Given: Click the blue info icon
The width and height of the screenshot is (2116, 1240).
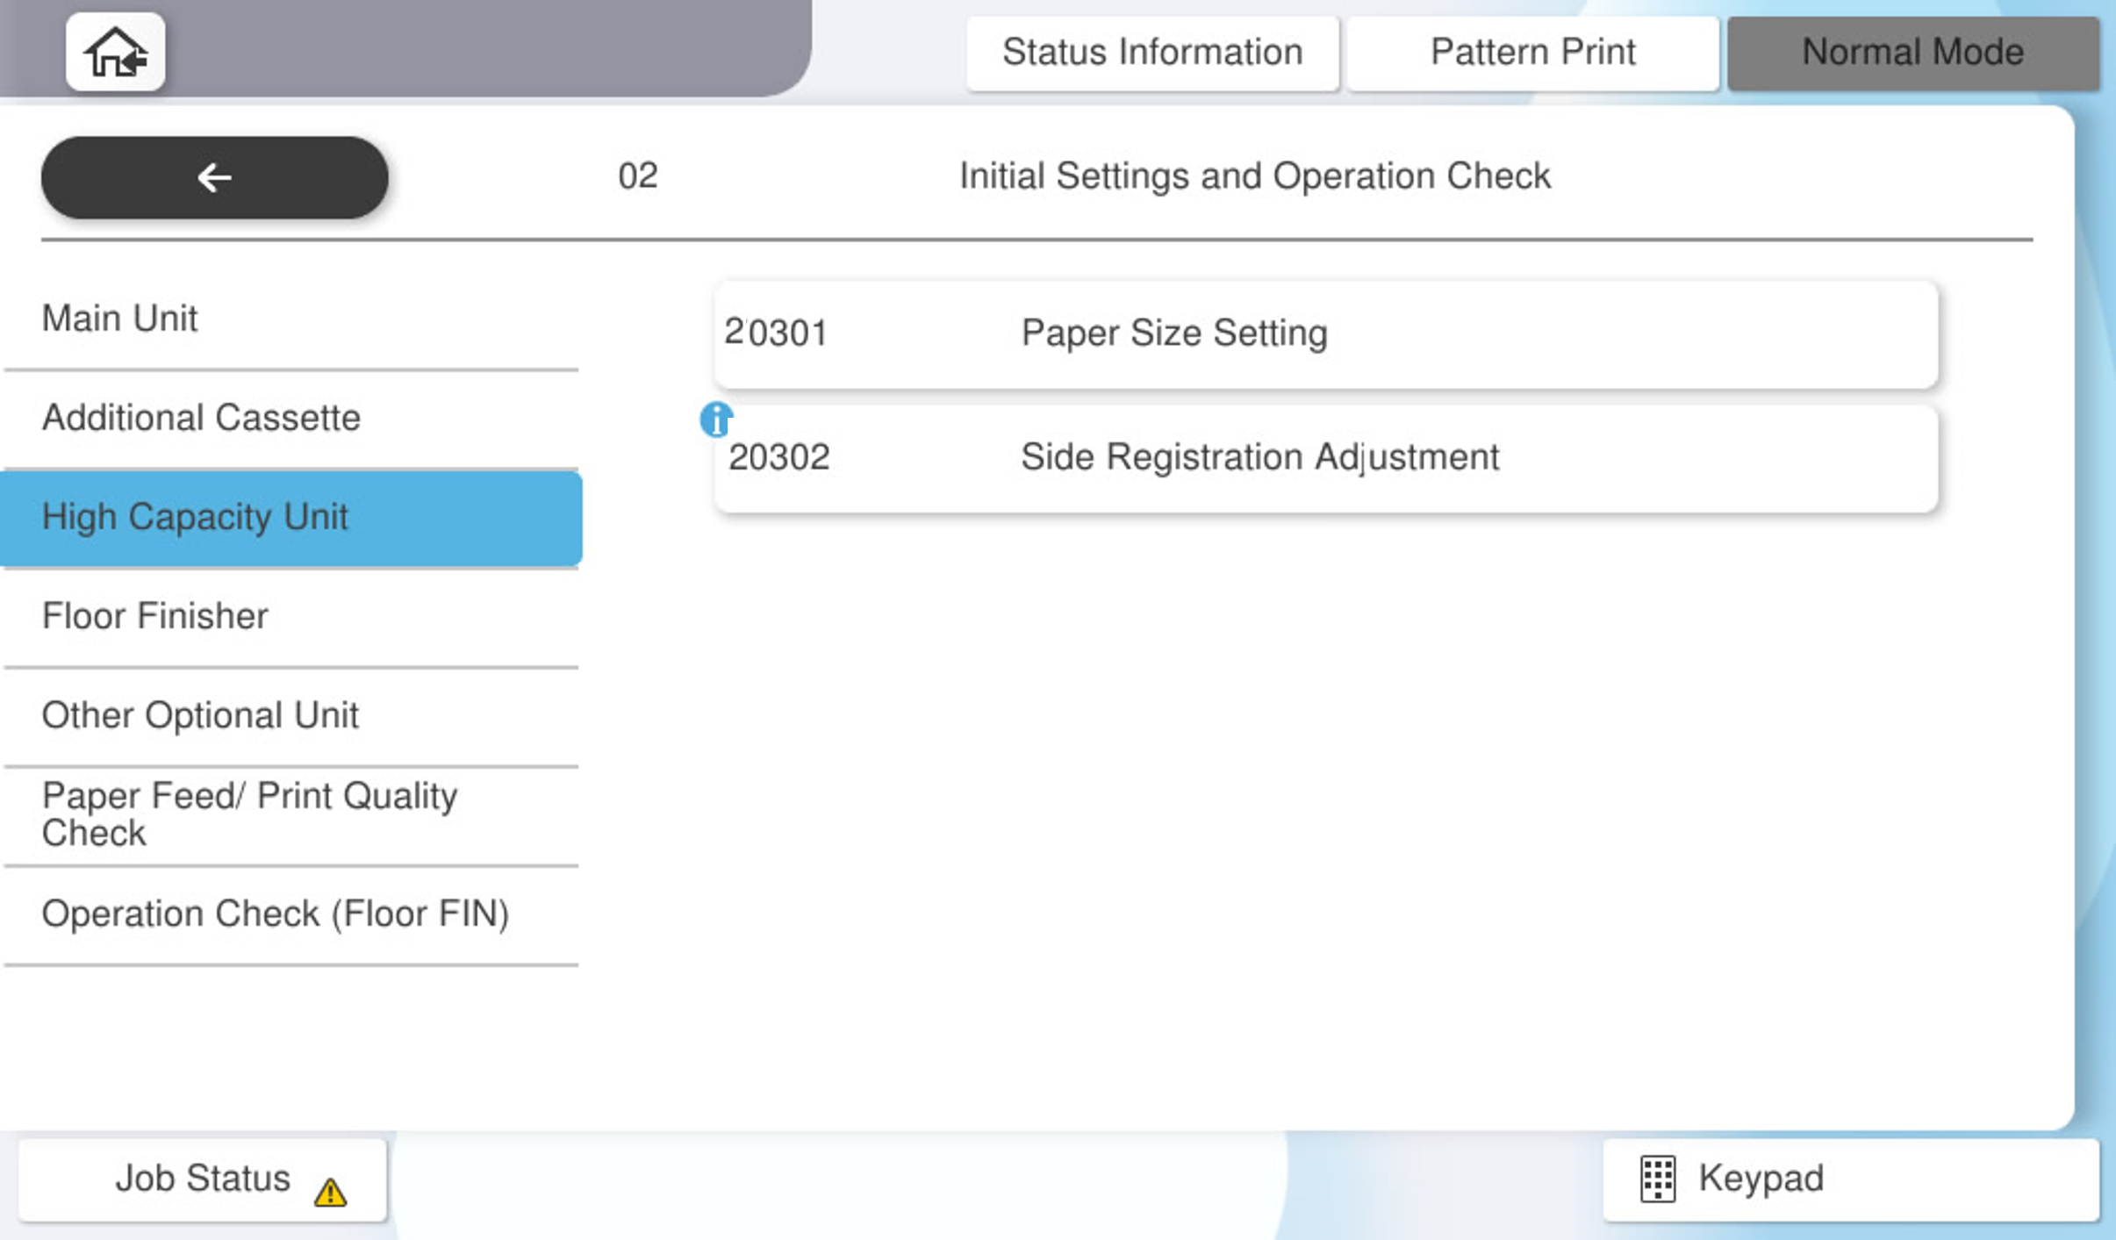Looking at the screenshot, I should (715, 419).
